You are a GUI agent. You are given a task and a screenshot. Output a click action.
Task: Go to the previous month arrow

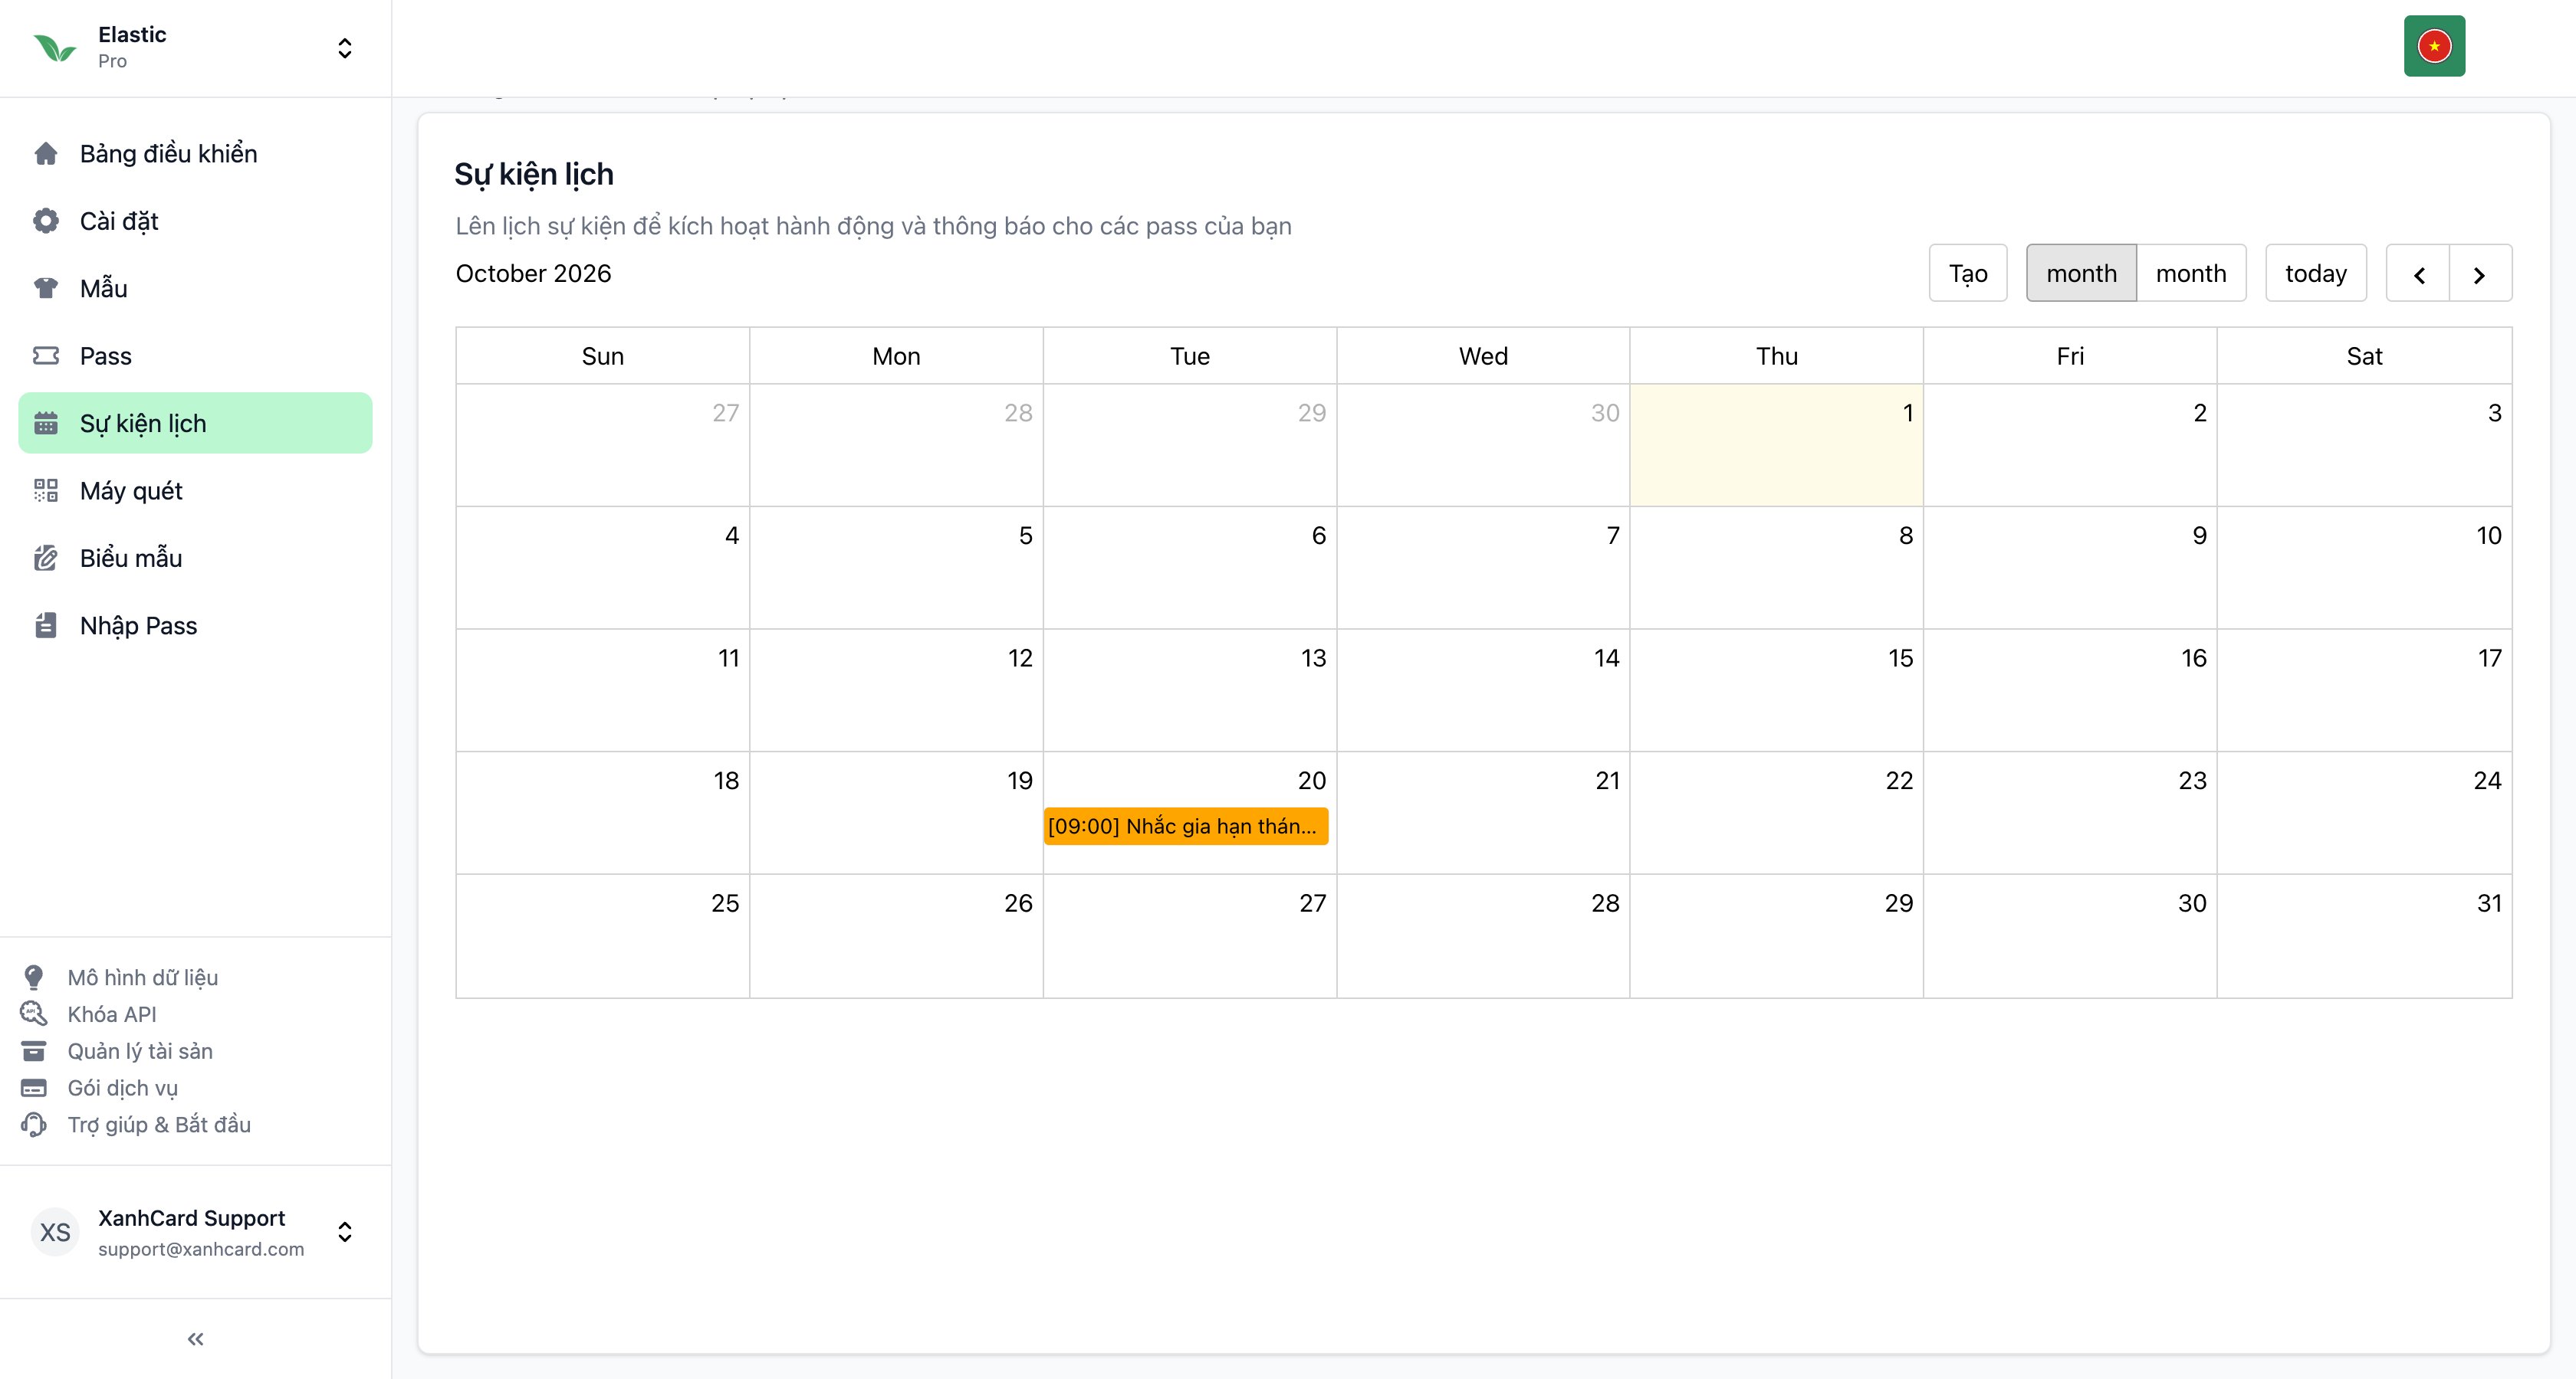(2418, 273)
